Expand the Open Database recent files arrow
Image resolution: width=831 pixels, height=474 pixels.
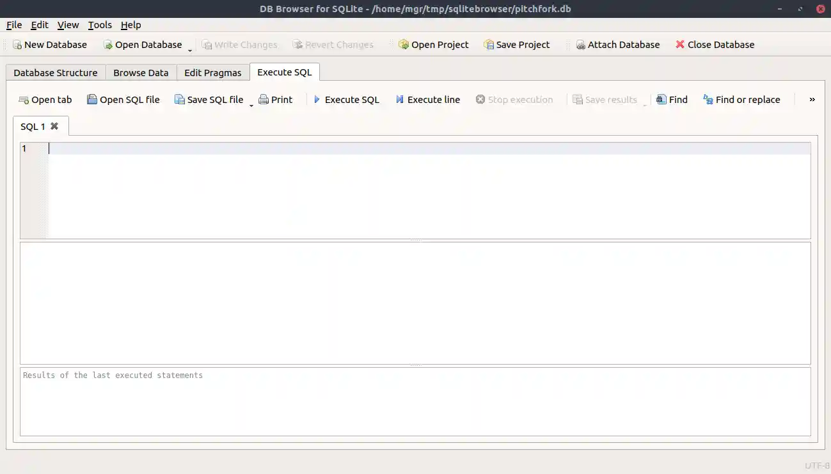point(190,49)
